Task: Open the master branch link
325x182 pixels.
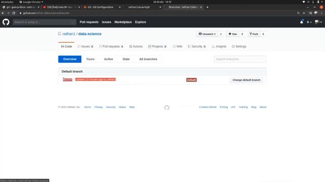Action: pyautogui.click(x=68, y=79)
